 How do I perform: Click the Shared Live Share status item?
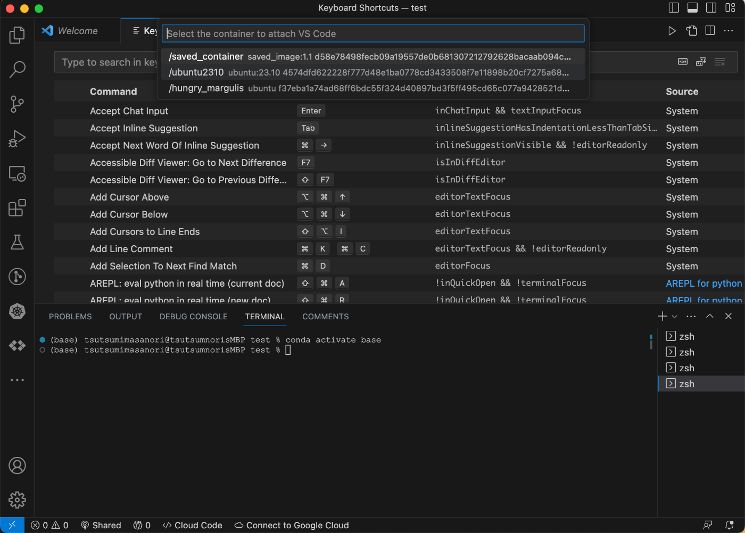101,525
